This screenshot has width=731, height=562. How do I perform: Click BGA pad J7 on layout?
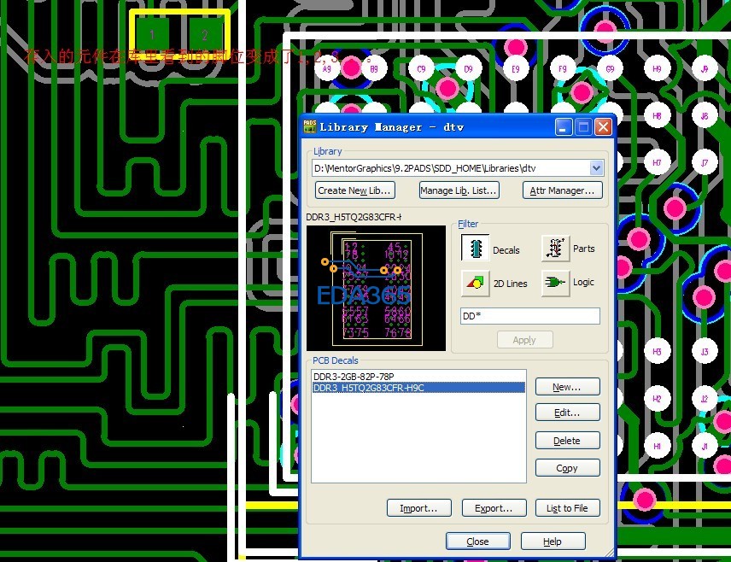click(x=705, y=163)
